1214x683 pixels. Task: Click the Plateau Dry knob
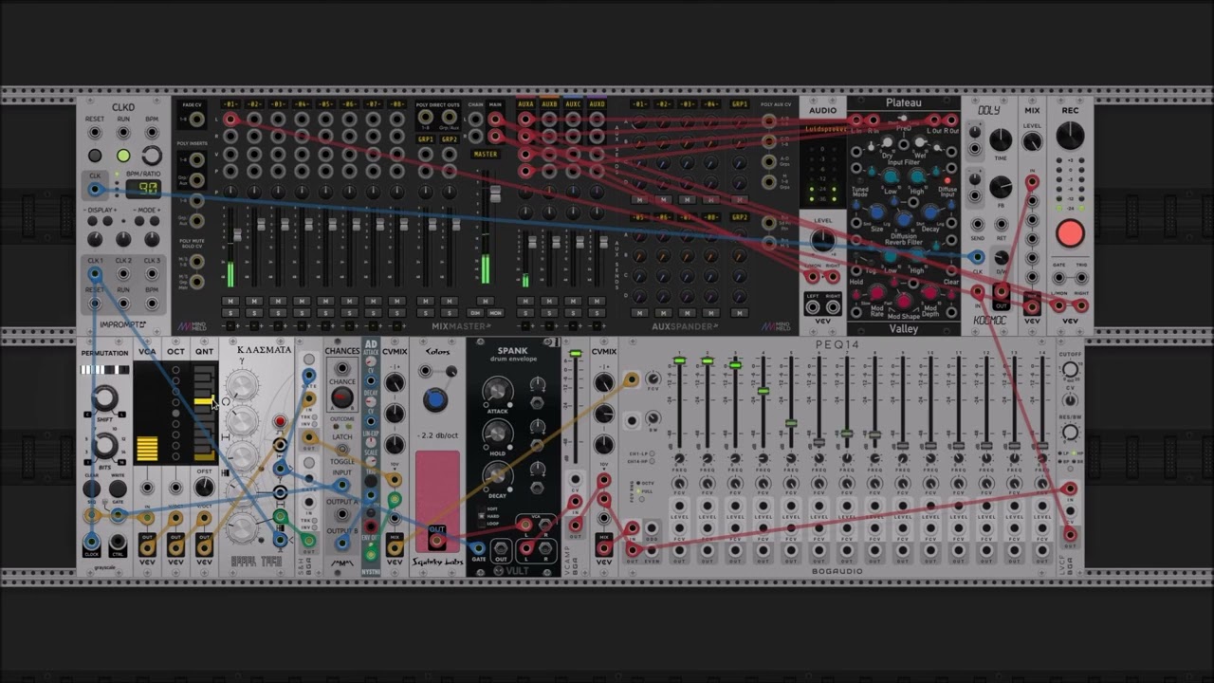point(887,142)
